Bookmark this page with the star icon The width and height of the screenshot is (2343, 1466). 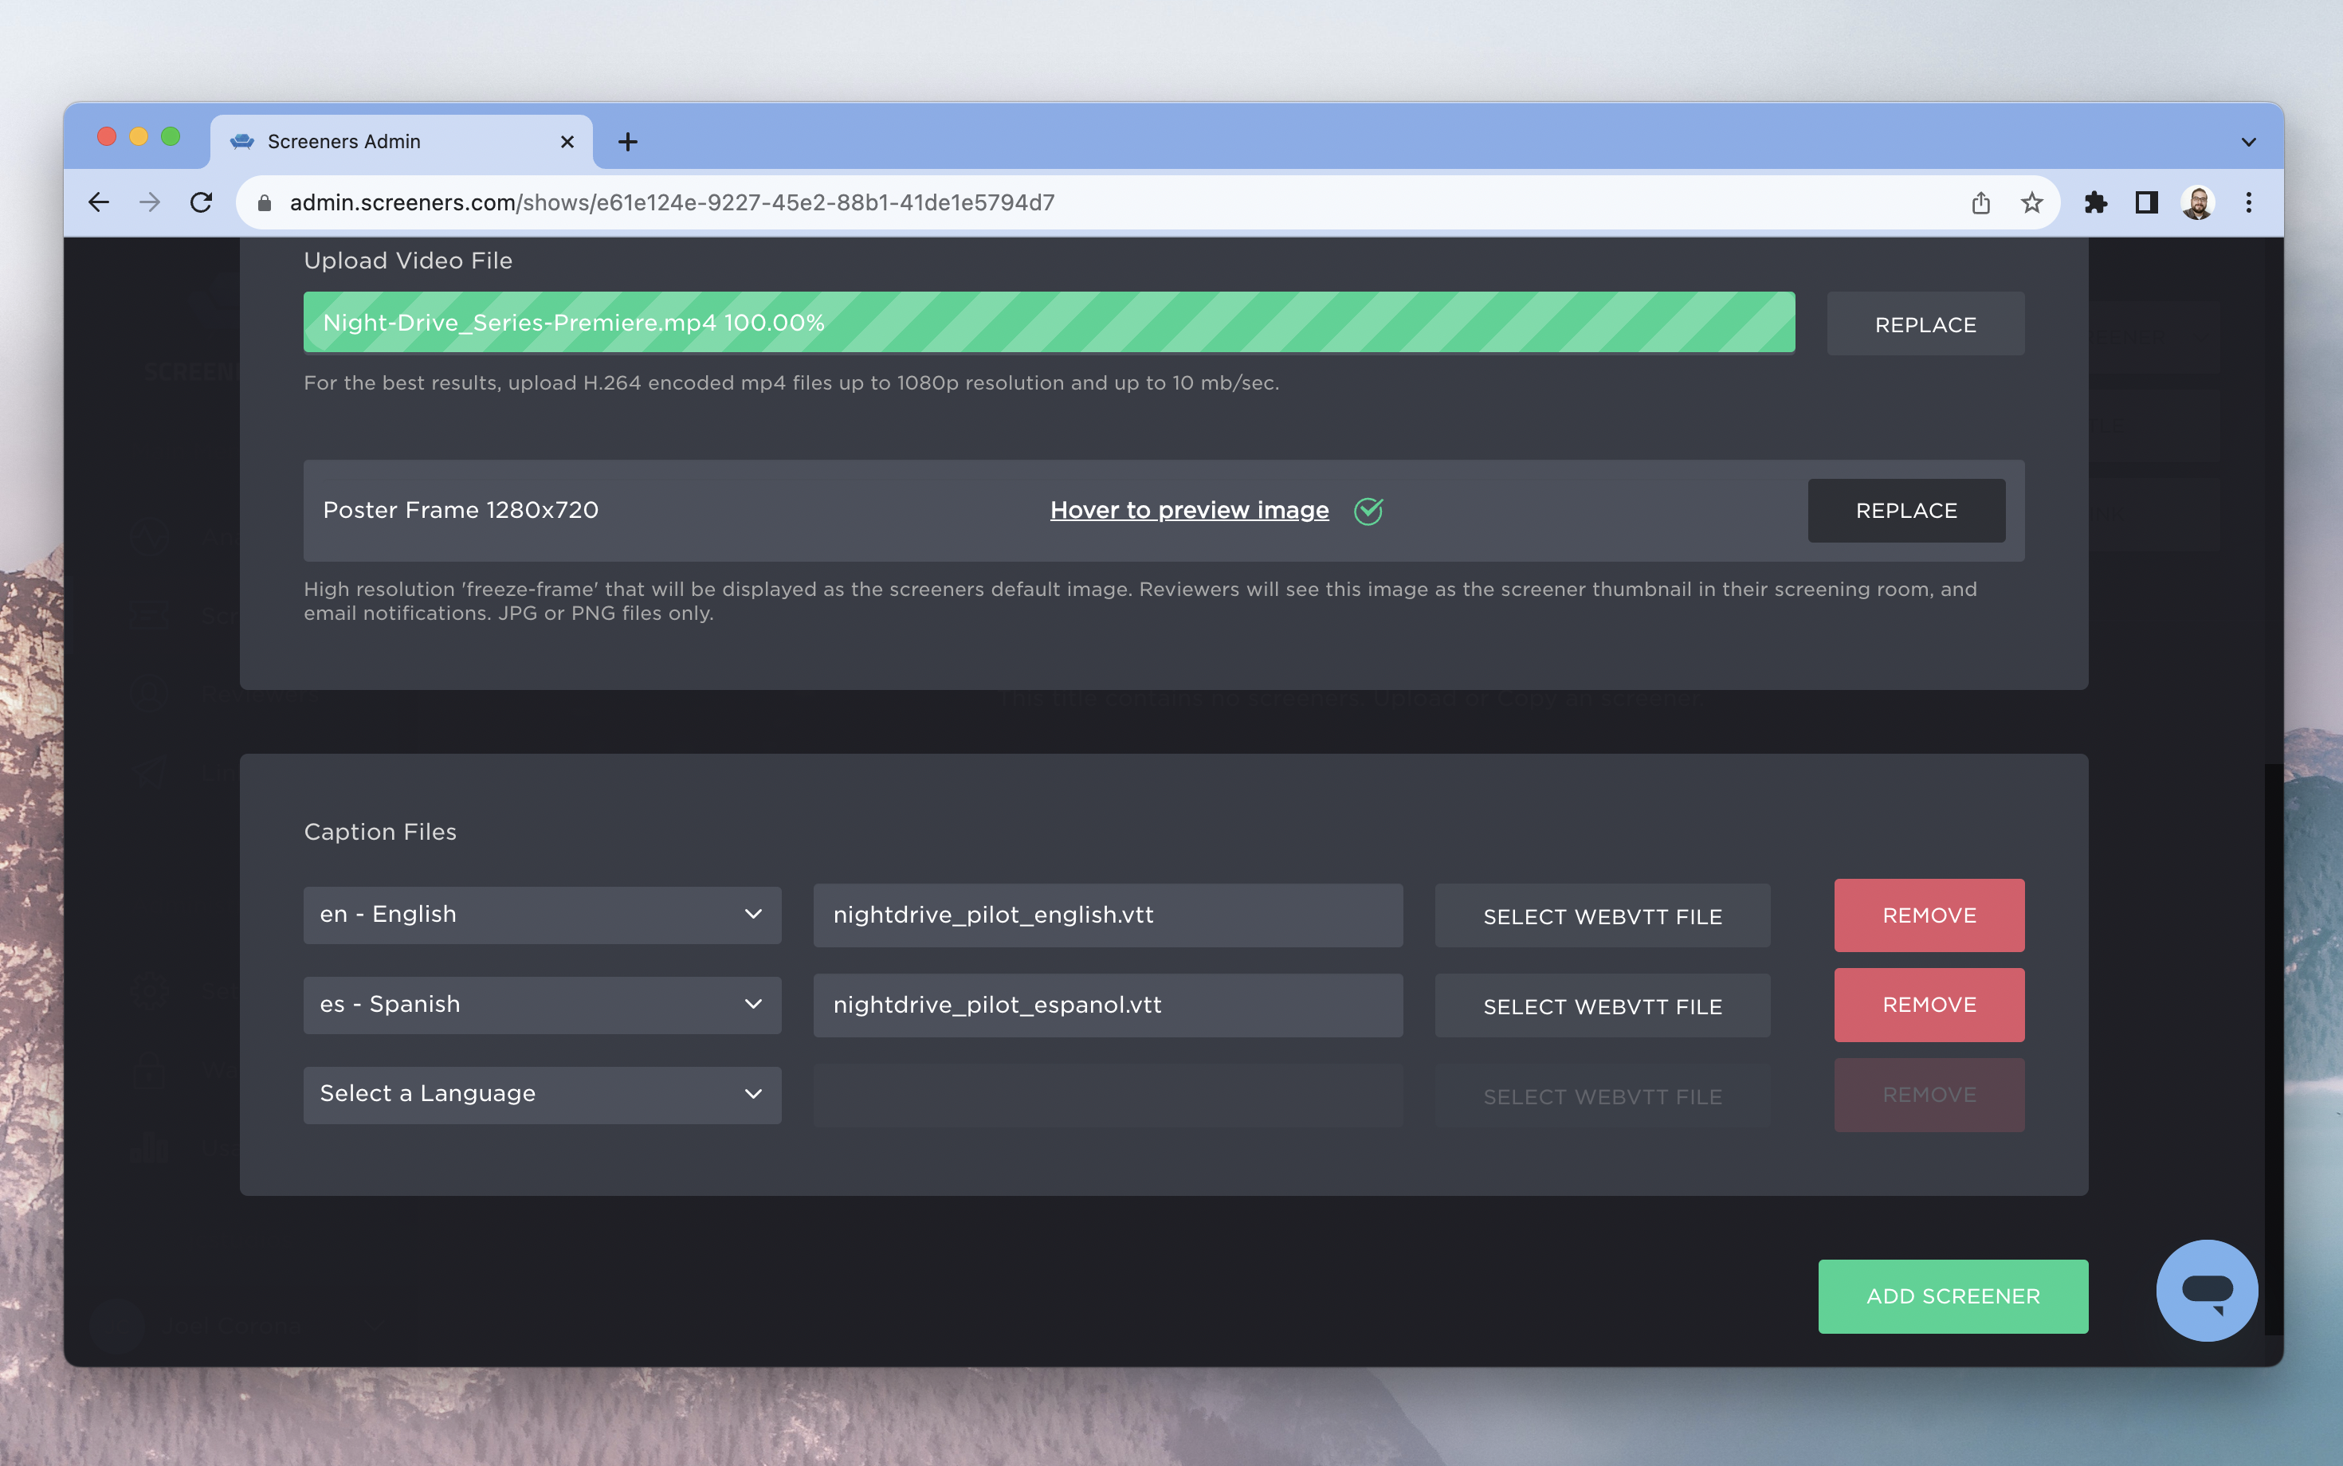tap(2031, 202)
